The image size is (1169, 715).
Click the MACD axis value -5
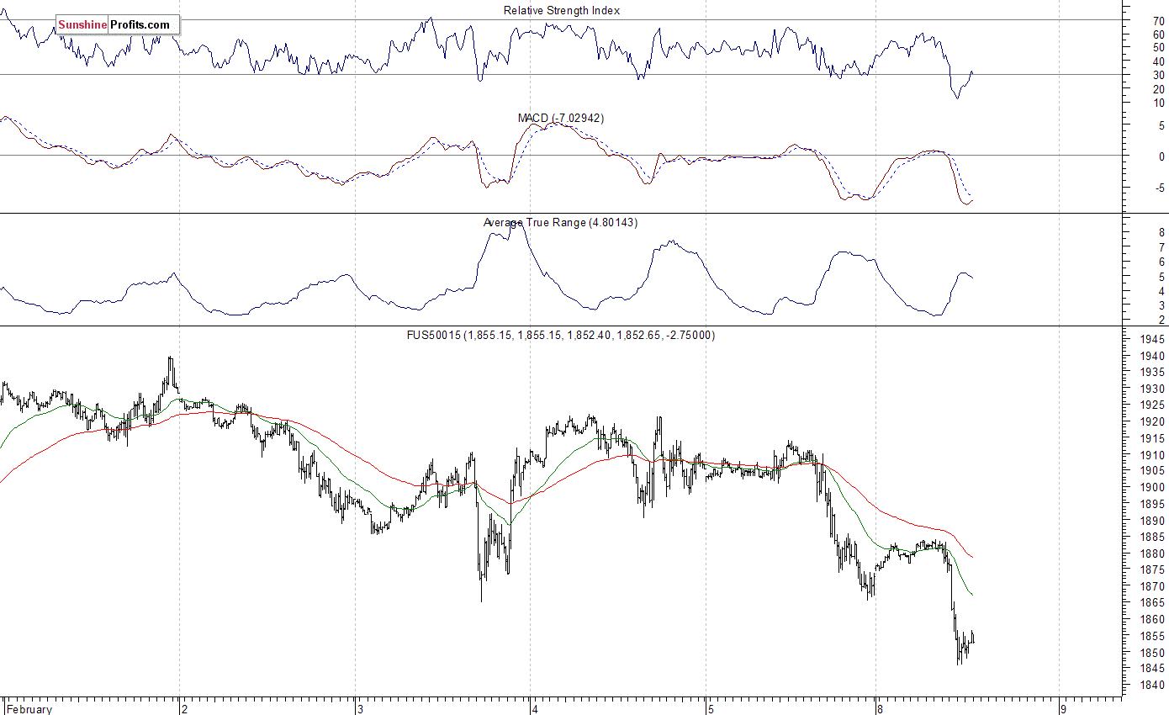(1161, 188)
